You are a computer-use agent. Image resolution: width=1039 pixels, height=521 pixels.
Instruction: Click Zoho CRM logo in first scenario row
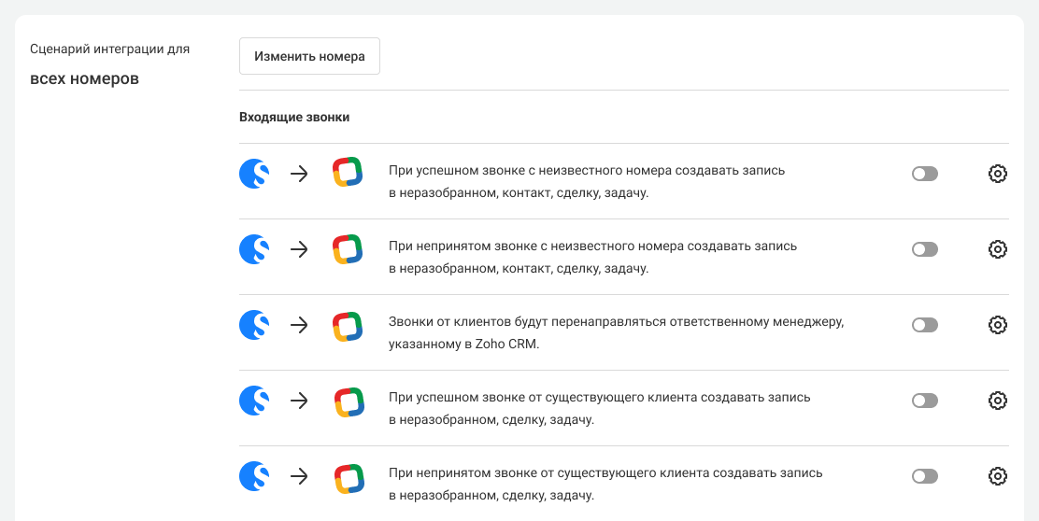[x=348, y=174]
